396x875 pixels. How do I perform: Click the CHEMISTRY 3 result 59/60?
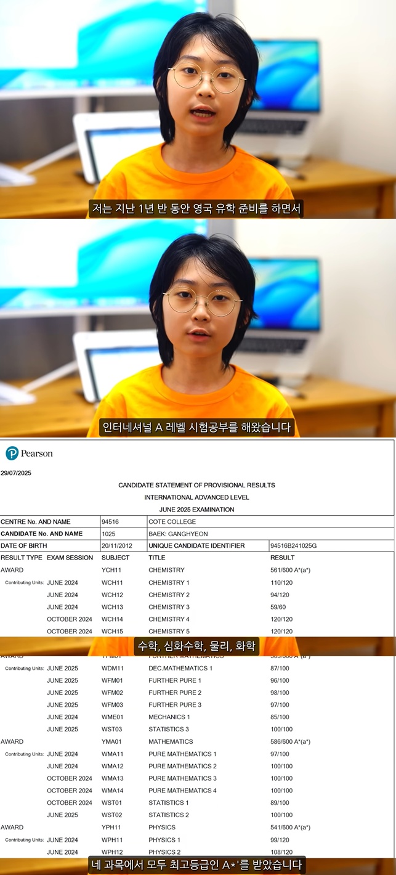click(280, 607)
